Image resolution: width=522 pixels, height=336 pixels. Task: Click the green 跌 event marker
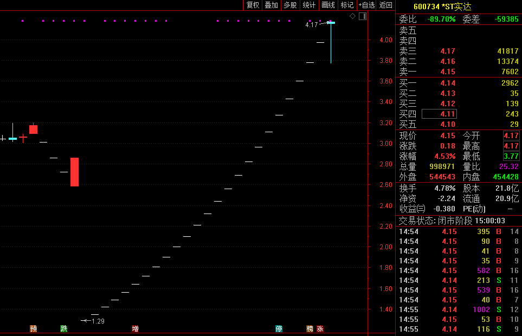(64, 328)
